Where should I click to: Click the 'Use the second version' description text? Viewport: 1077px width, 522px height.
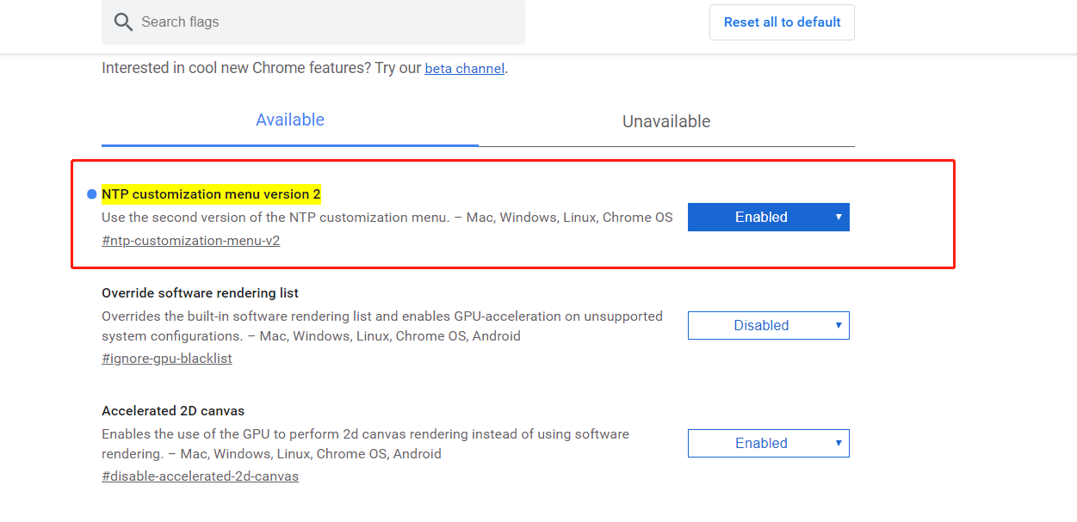(x=387, y=218)
